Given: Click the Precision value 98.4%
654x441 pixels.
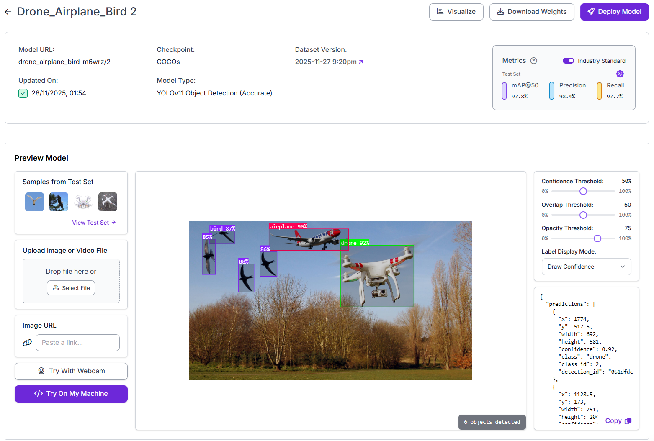Looking at the screenshot, I should [567, 96].
